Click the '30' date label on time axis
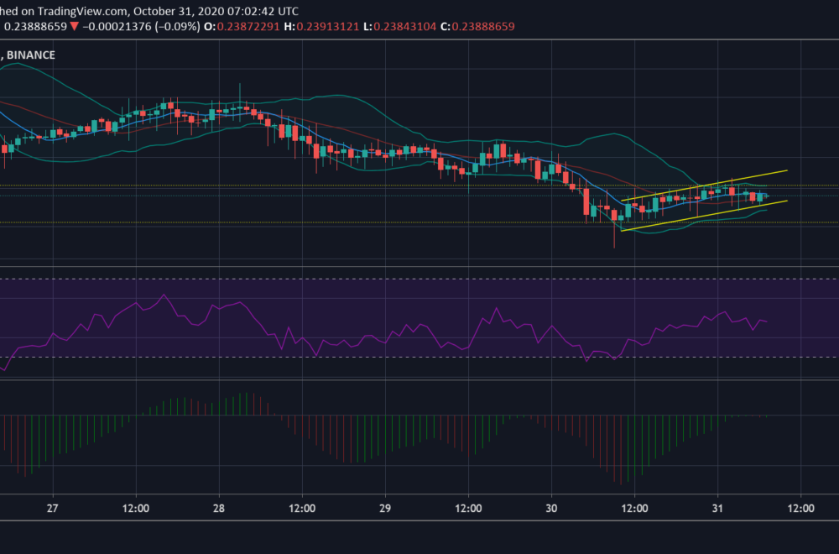 tap(551, 508)
